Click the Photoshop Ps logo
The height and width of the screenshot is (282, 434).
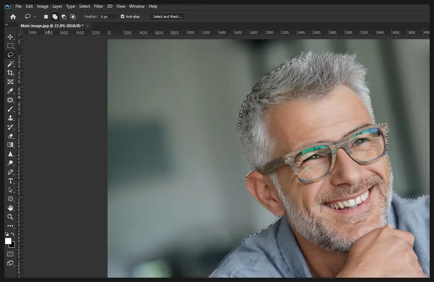[x=8, y=6]
